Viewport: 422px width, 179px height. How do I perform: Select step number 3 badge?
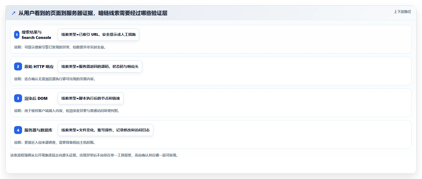pos(18,98)
